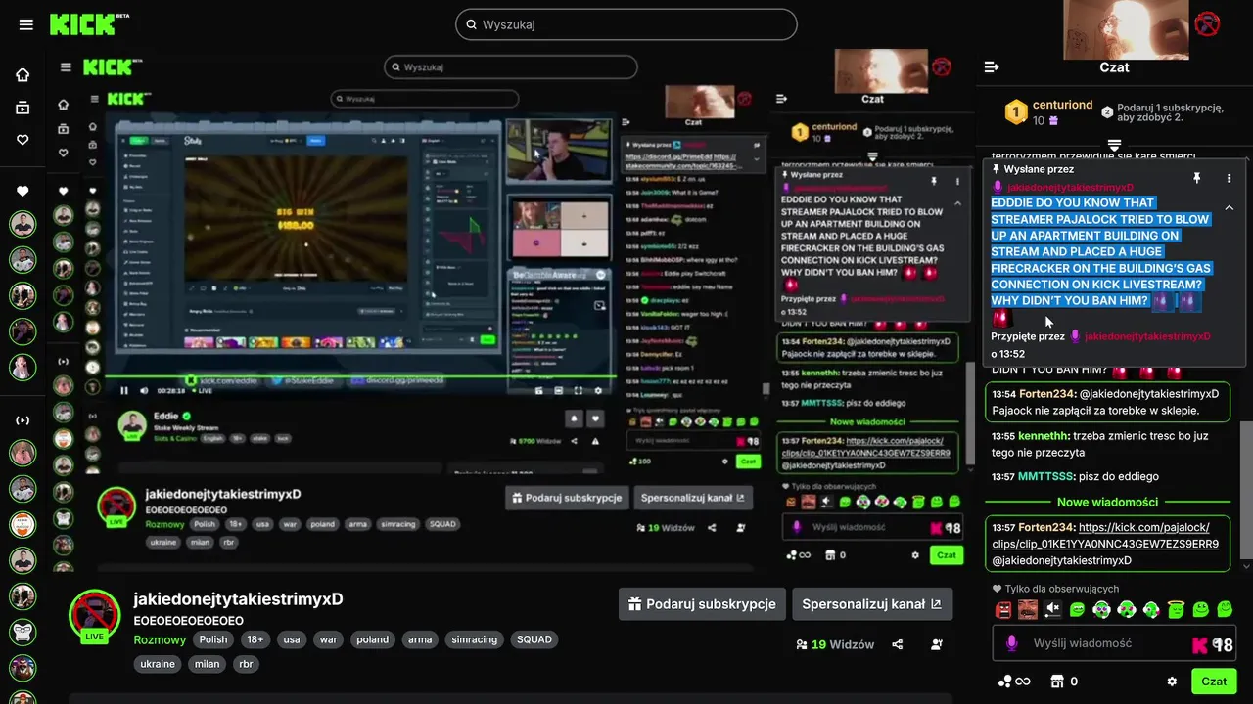
Task: Select the simracing tag
Action: tap(475, 639)
